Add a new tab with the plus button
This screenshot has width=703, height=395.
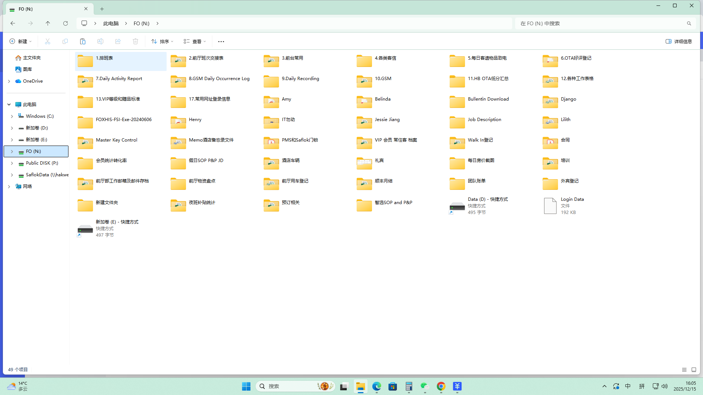click(x=102, y=9)
